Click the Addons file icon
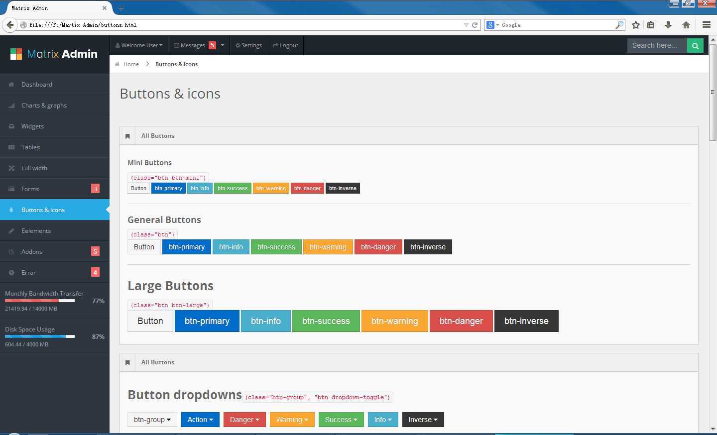This screenshot has height=435, width=717. click(x=11, y=252)
